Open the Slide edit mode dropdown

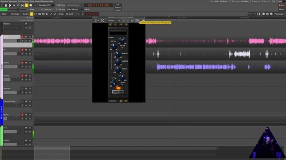click(5, 14)
